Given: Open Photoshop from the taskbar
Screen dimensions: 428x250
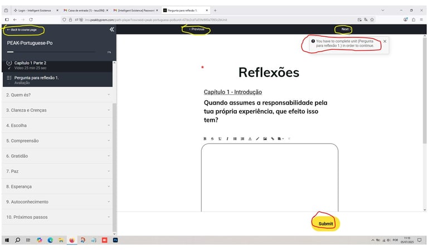Looking at the screenshot, I should tap(115, 240).
